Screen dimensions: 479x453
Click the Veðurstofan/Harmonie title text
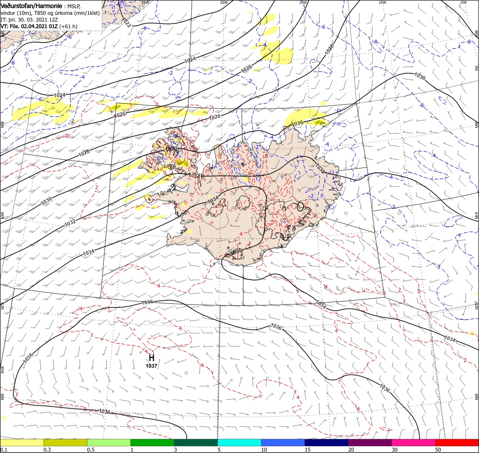click(x=31, y=6)
